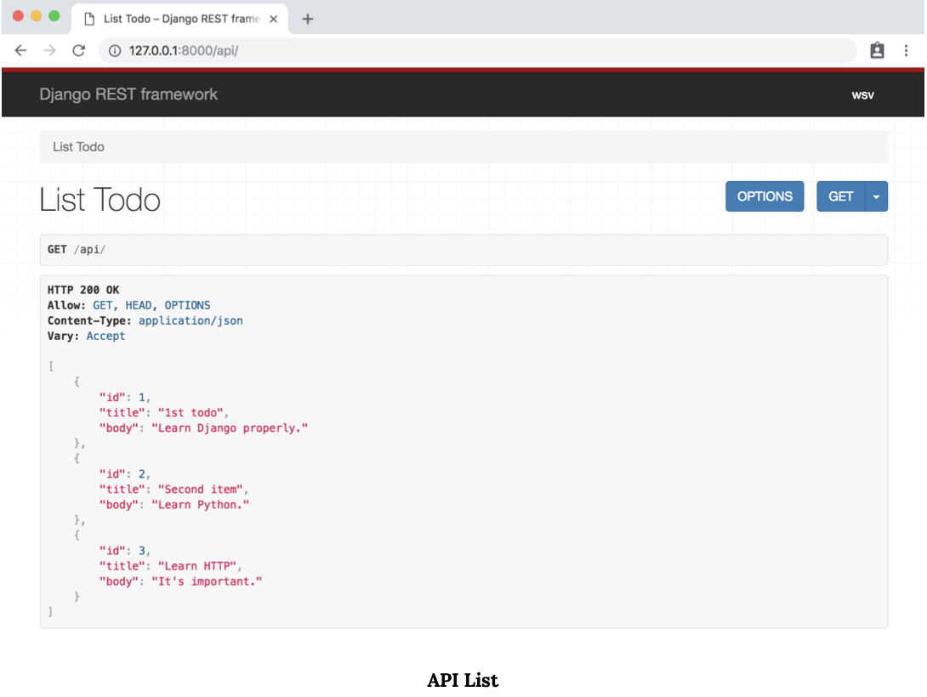
Task: View site information icon in address bar
Action: tap(115, 51)
